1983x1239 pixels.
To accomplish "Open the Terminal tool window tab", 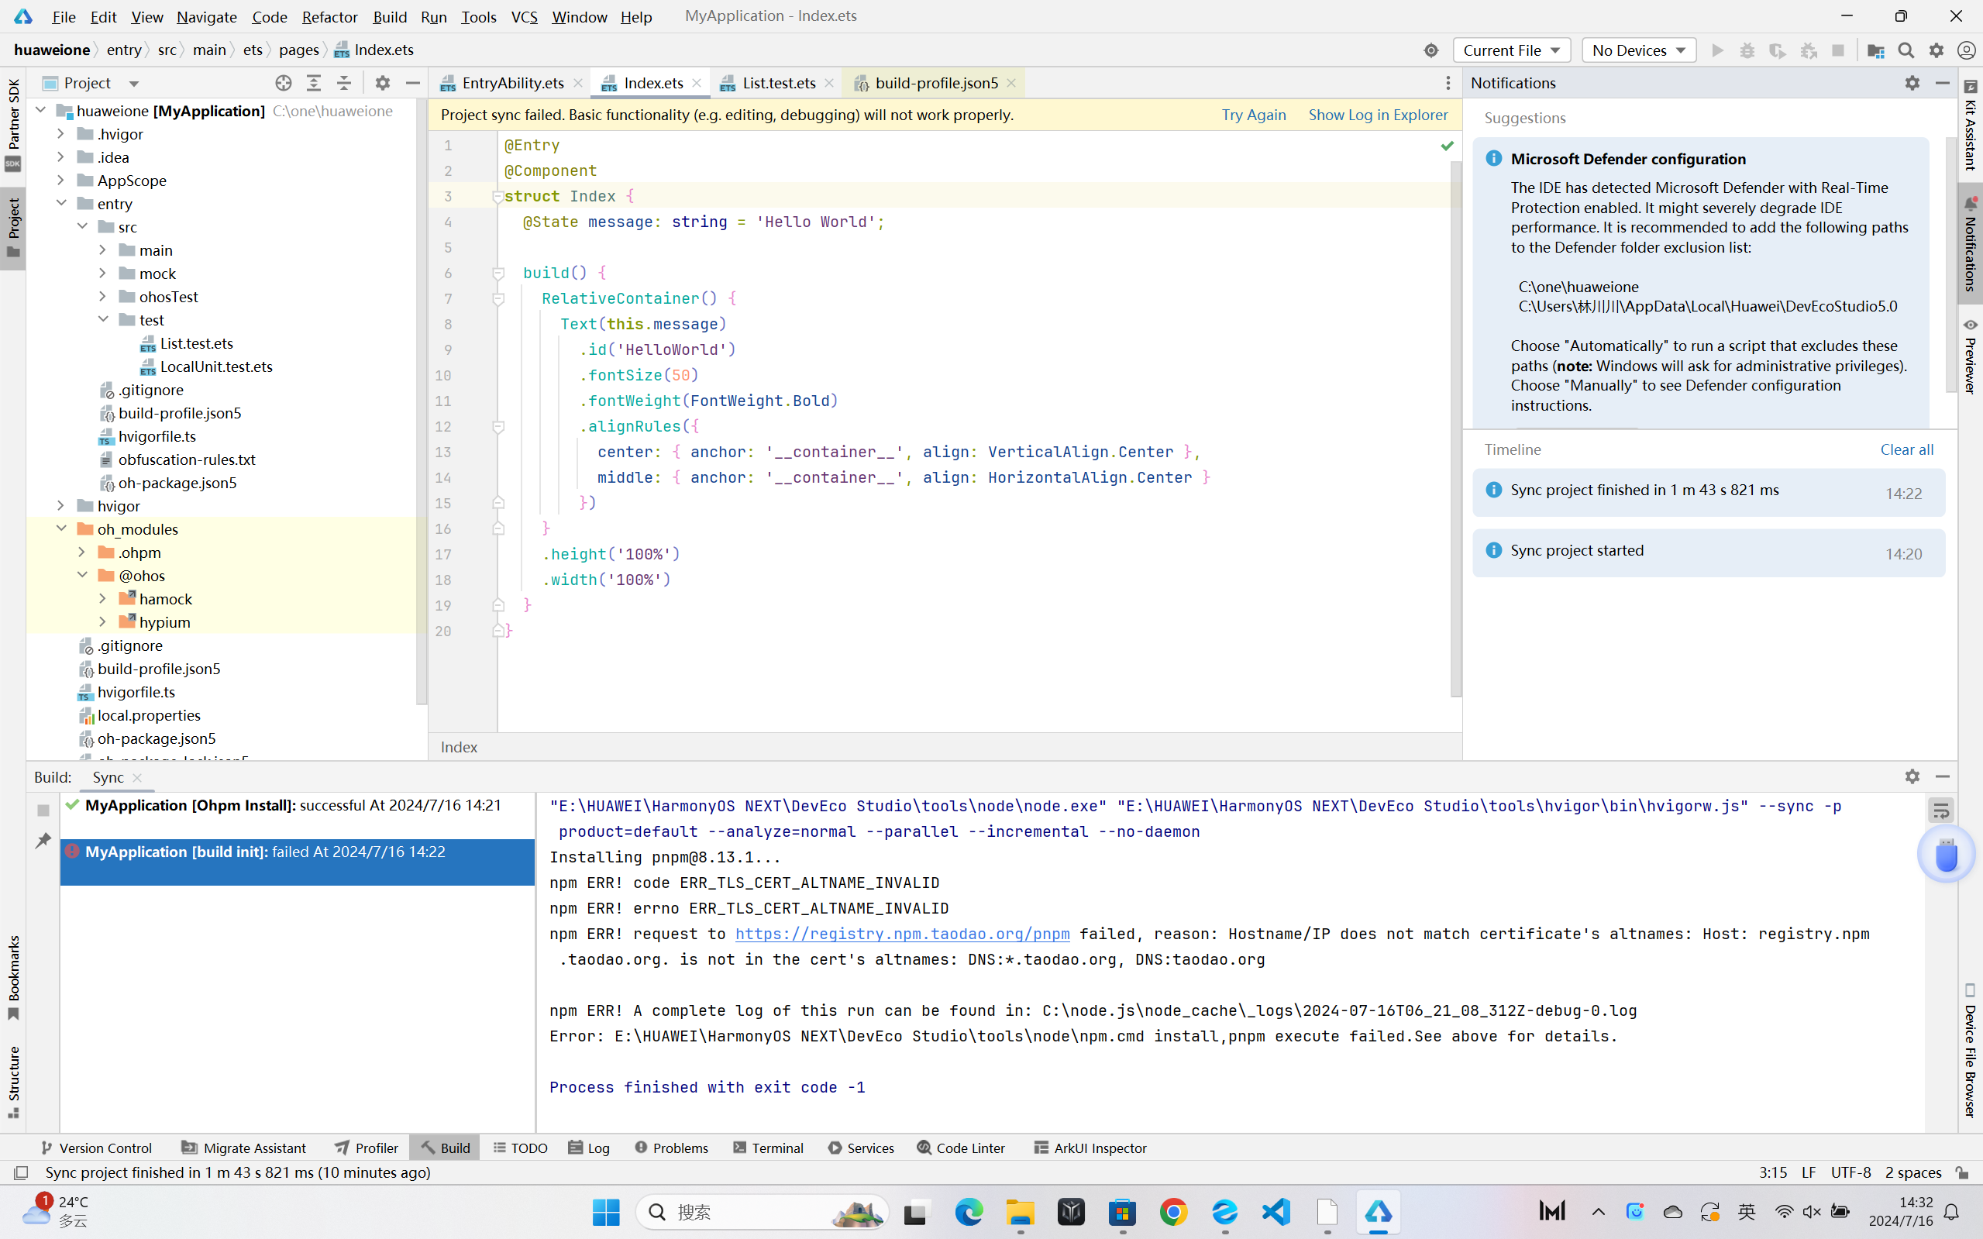I will coord(768,1148).
